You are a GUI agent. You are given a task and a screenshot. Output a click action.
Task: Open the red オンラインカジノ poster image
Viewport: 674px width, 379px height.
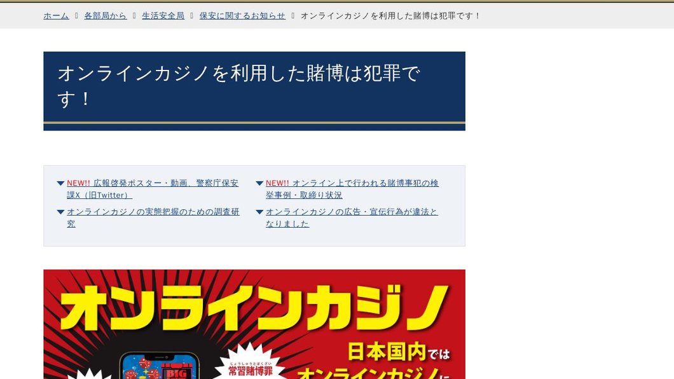coord(254,324)
